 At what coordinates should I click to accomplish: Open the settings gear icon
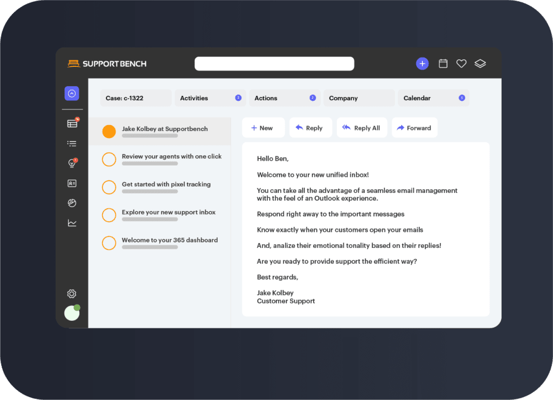(x=72, y=294)
